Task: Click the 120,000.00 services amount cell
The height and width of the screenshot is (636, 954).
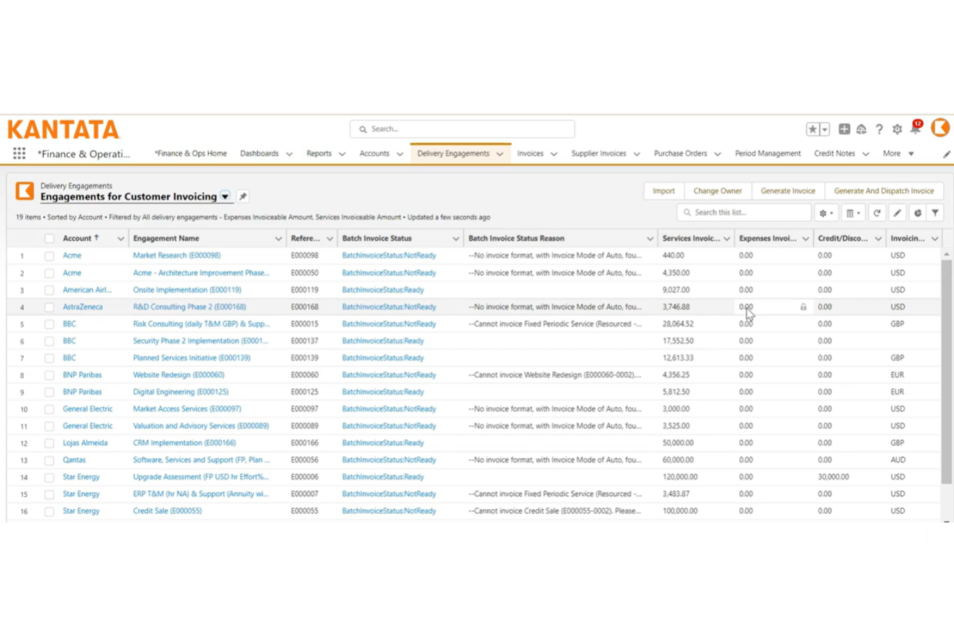Action: tap(681, 477)
